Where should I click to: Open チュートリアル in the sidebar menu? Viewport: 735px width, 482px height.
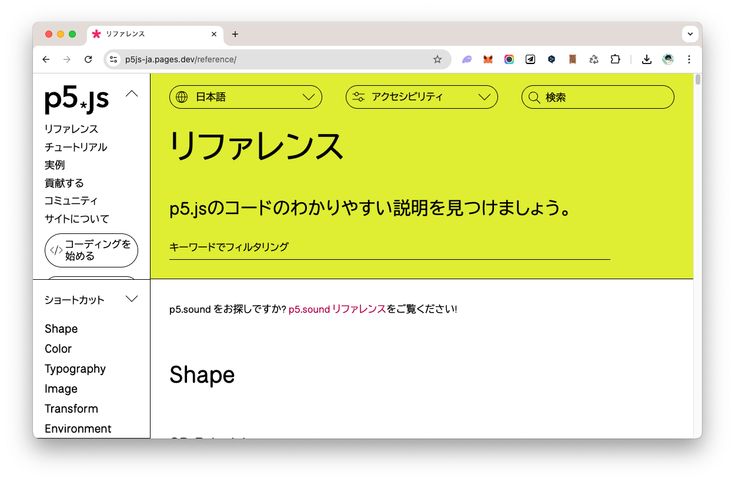point(76,147)
